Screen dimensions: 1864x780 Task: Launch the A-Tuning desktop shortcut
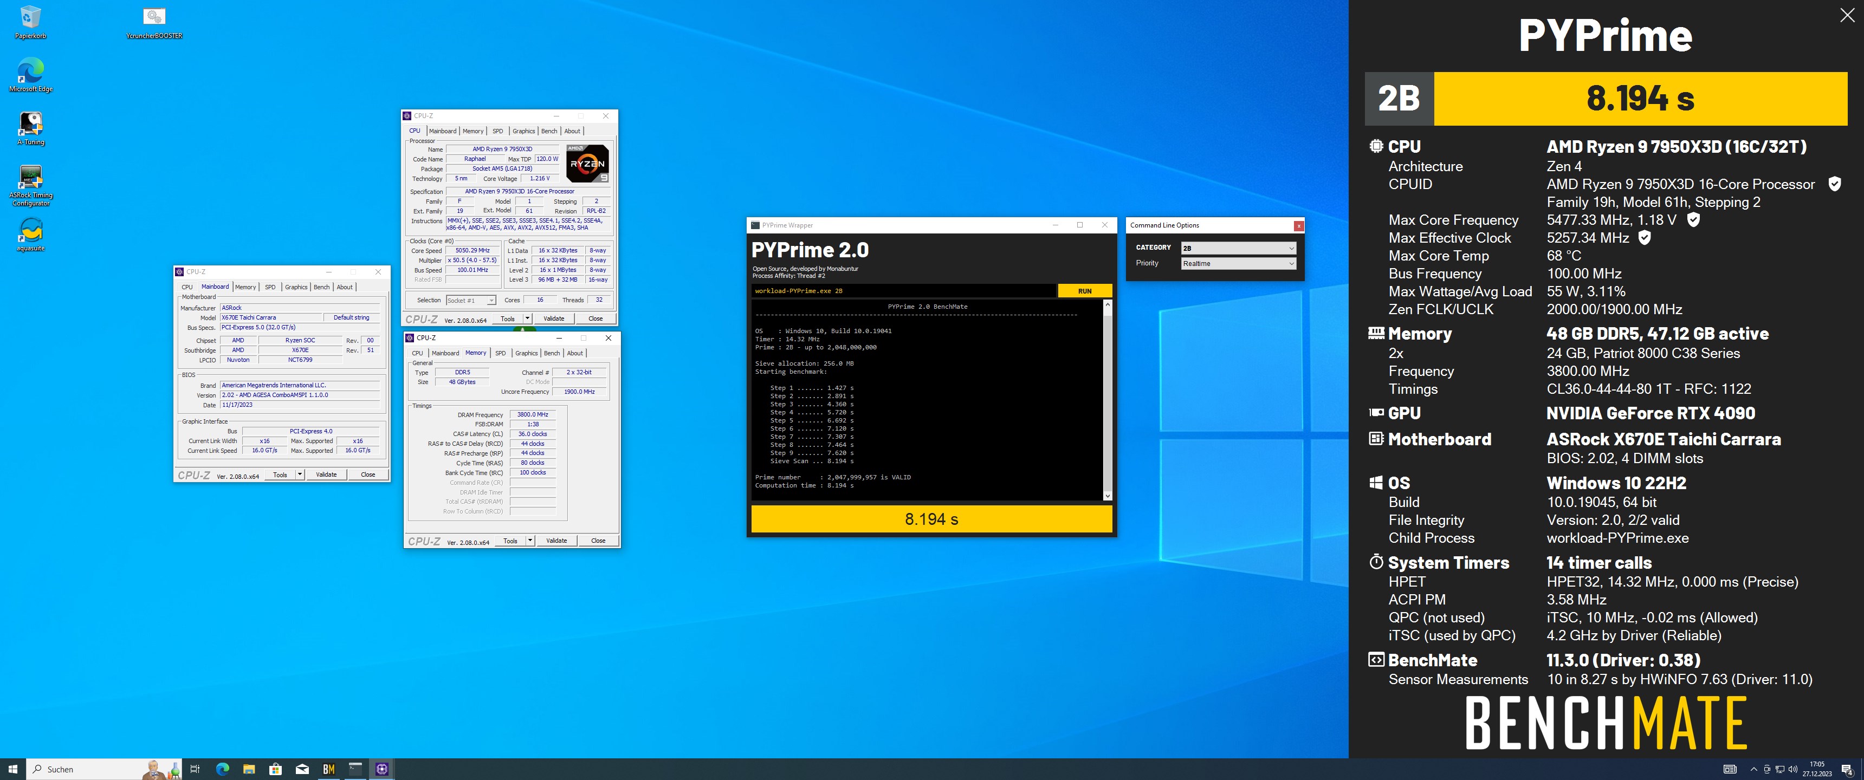(x=30, y=128)
